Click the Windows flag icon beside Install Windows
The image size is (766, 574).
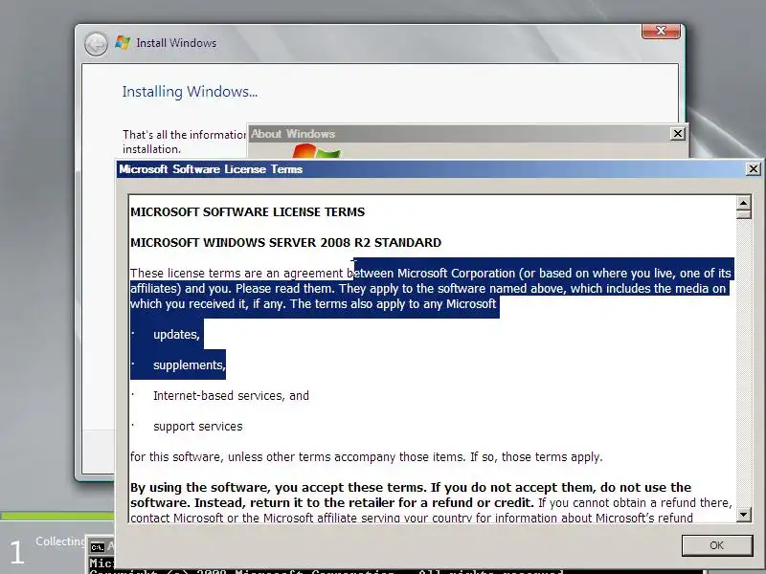(123, 42)
